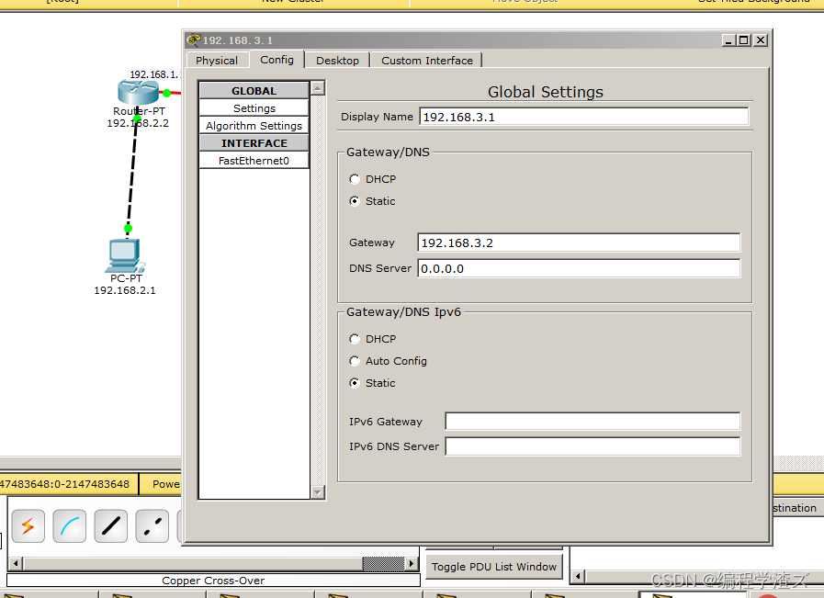Choose the Copper Straight-Through cable
824x598 pixels.
(x=111, y=526)
